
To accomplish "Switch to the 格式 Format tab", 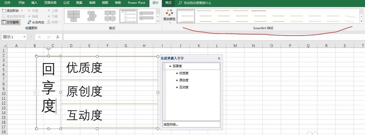I will [168, 3].
